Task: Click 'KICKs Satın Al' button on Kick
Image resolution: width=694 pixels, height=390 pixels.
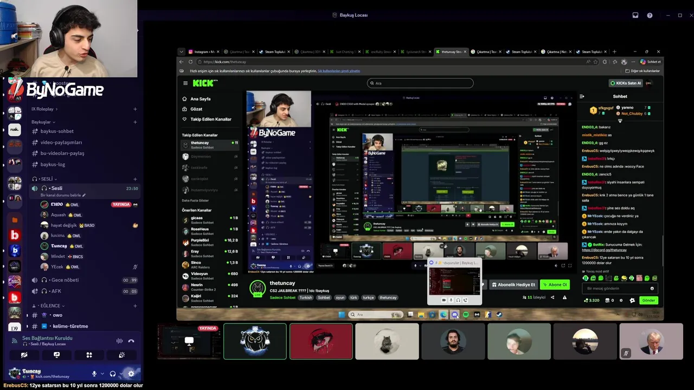Action: (626, 83)
